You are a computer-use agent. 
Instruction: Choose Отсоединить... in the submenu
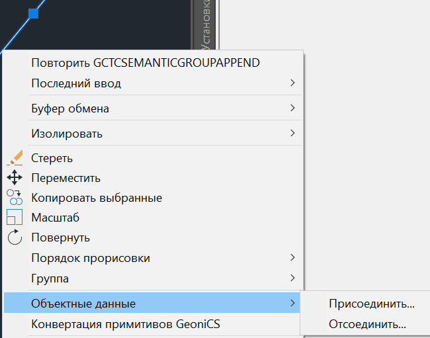pyautogui.click(x=367, y=324)
